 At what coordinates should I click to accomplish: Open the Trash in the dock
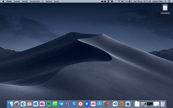(163, 104)
